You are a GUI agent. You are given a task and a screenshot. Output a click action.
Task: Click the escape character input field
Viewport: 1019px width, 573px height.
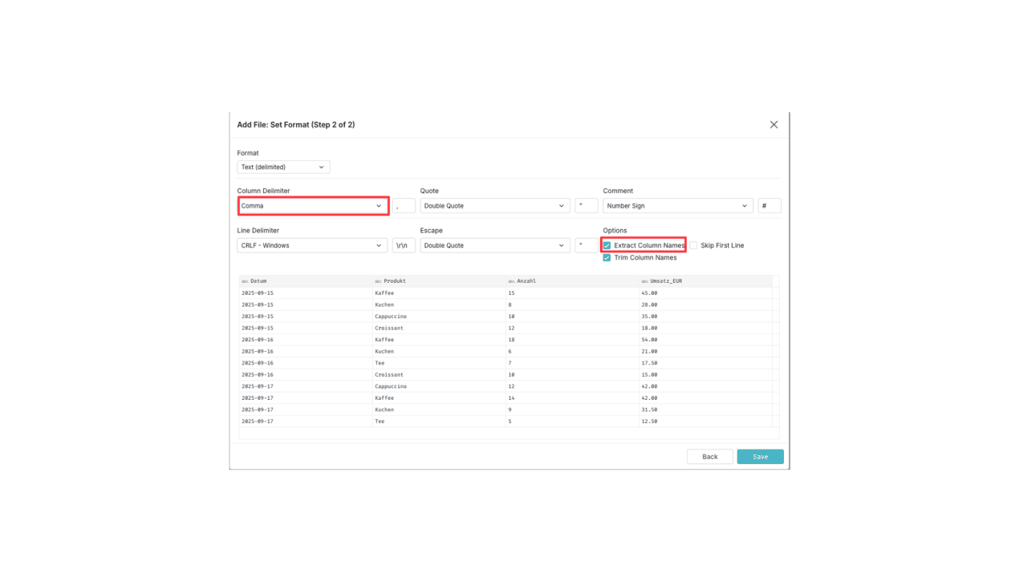pos(587,245)
